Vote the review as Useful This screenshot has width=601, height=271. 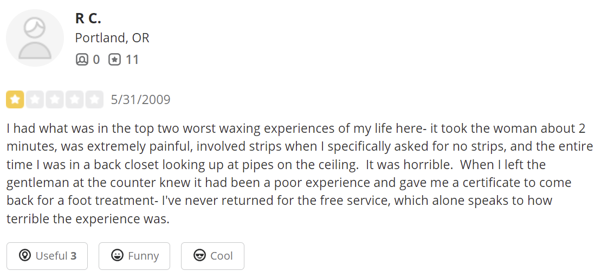pyautogui.click(x=47, y=256)
